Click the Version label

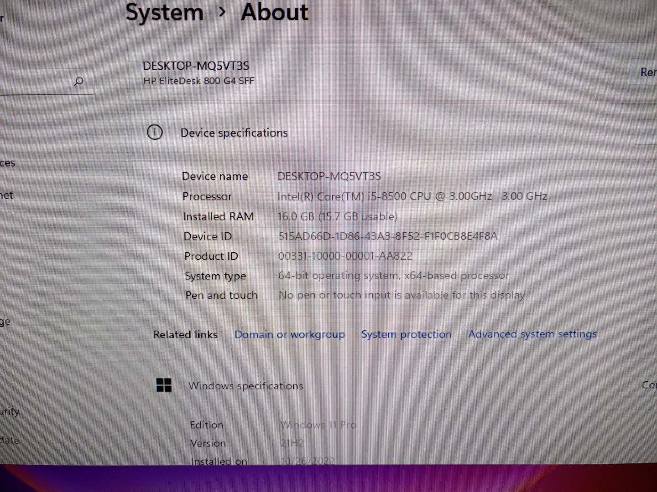tap(208, 443)
